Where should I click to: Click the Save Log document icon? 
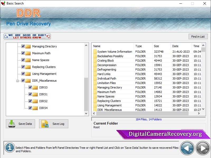pos(45,124)
